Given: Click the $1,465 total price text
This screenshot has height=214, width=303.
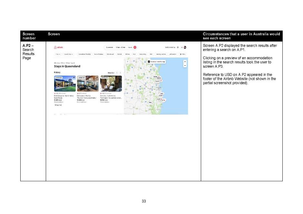Looking at the screenshot, I should (x=58, y=100).
